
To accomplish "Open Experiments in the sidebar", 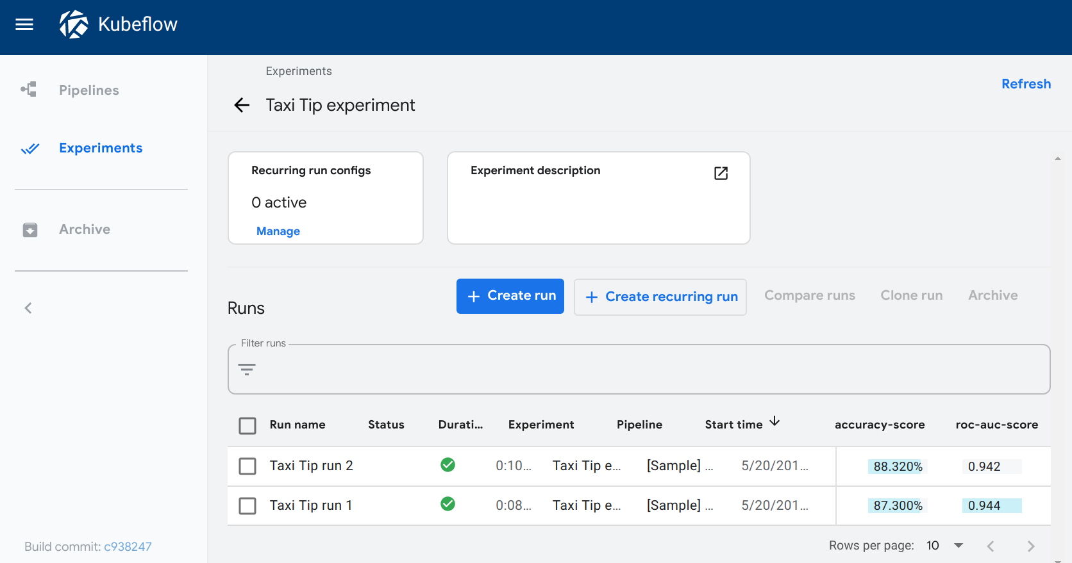I will click(101, 148).
